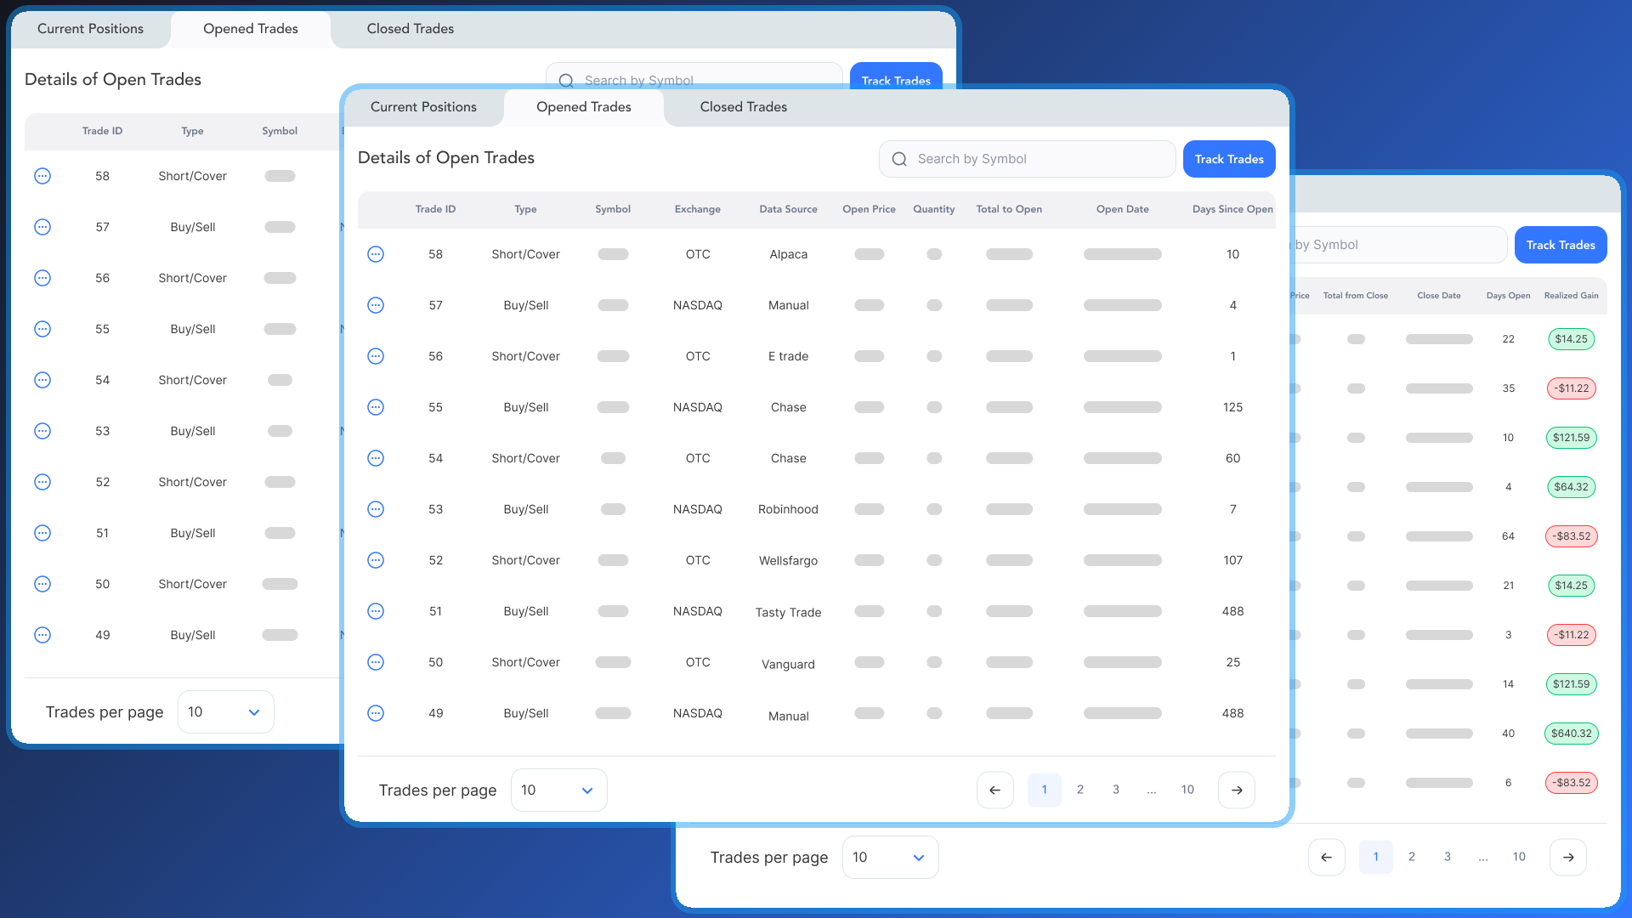Expand Trades per page dropdown in front panel
Viewport: 1632px width, 918px height.
558,790
